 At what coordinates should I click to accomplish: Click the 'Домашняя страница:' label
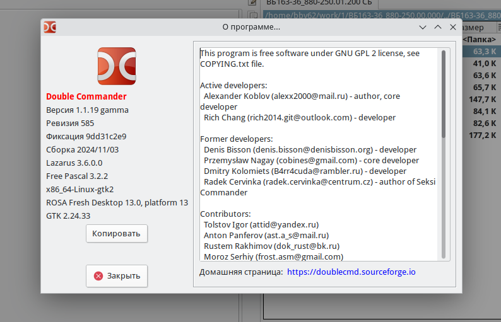(241, 272)
